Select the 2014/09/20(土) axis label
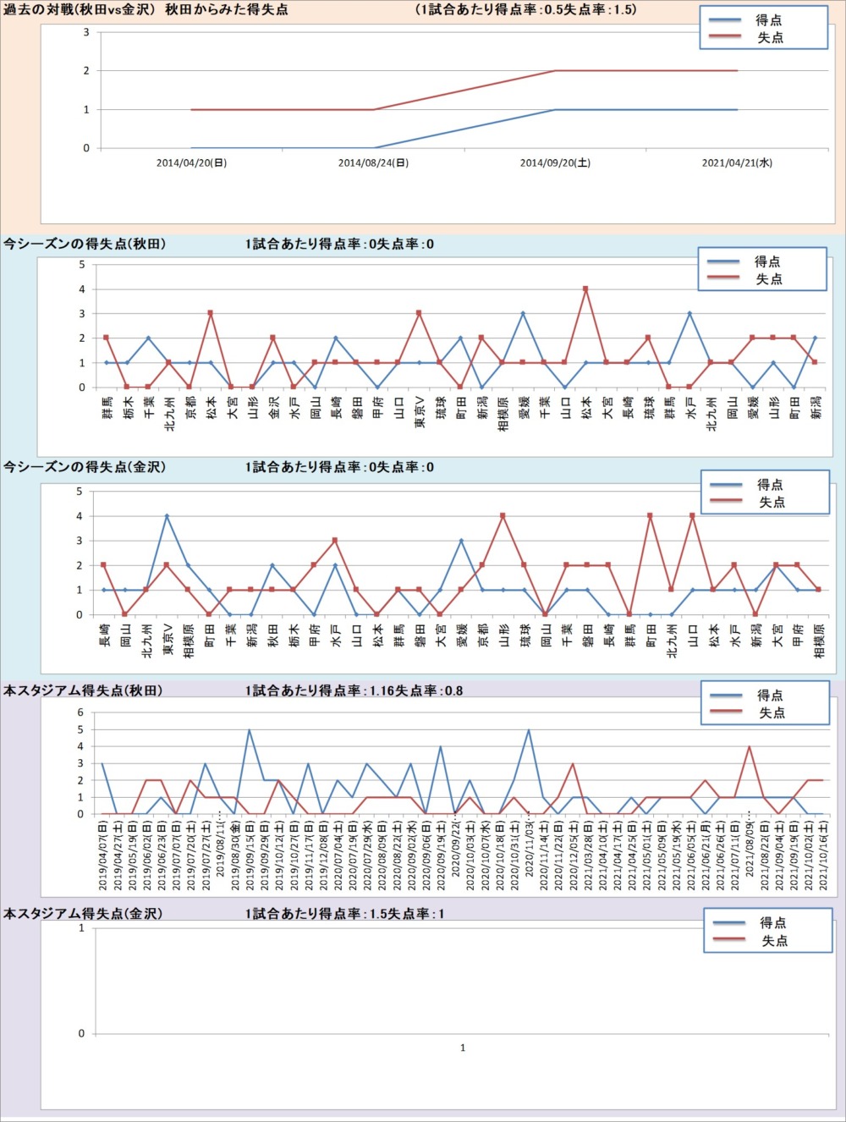 click(x=555, y=163)
